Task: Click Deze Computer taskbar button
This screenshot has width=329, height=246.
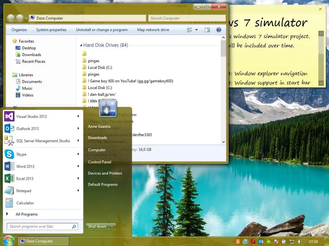Action: pyautogui.click(x=43, y=241)
